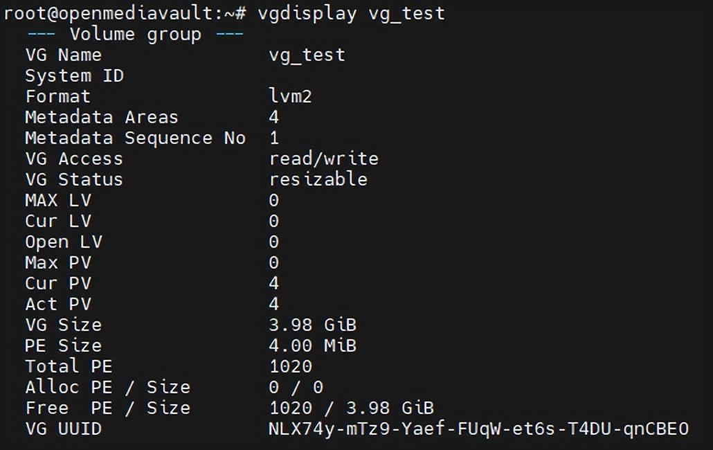Click the VG Size value 3.98 GiB
The height and width of the screenshot is (450, 713).
[x=313, y=325]
